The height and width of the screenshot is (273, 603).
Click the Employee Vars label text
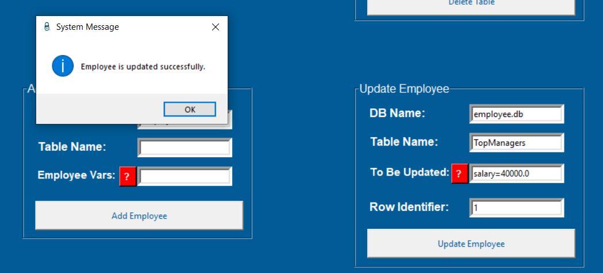coord(76,175)
